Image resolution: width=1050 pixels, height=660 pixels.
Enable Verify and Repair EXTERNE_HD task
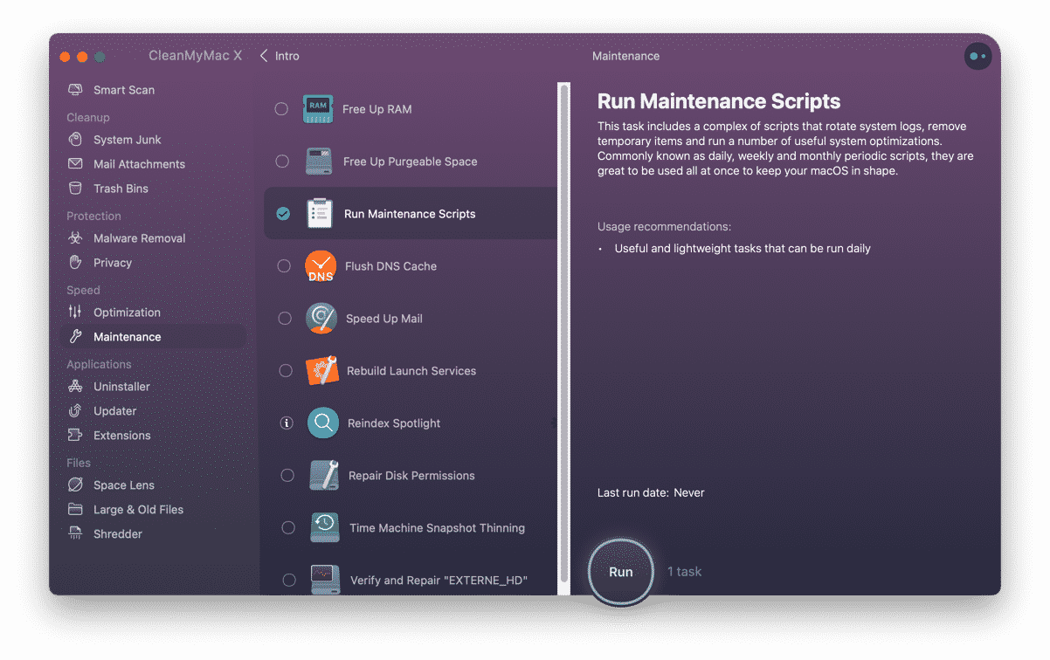click(289, 580)
